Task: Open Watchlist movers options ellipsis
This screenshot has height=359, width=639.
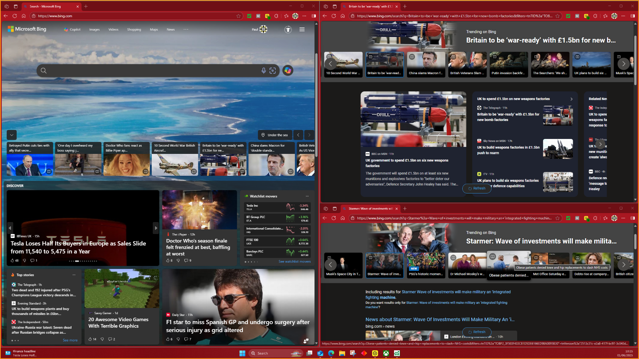Action: tap(307, 196)
